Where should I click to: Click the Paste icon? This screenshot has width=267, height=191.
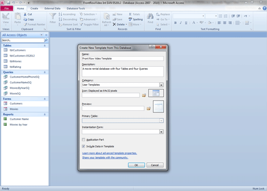click(x=17, y=16)
